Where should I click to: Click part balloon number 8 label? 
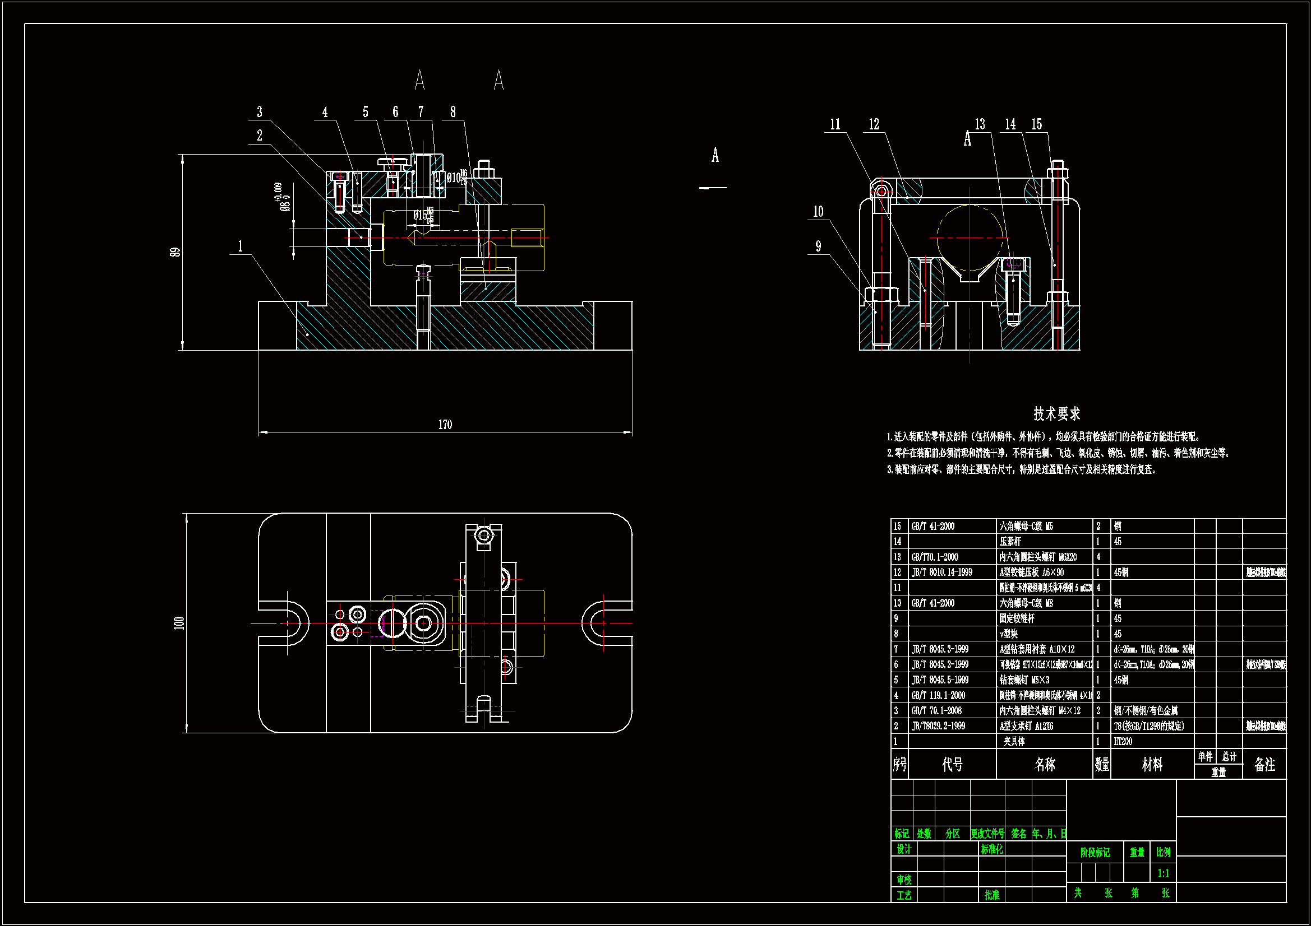click(453, 112)
